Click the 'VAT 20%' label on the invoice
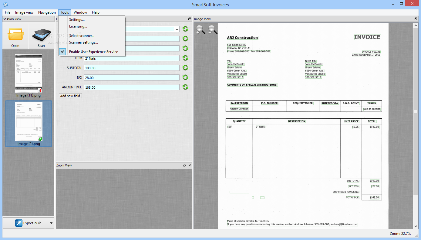 (354, 186)
